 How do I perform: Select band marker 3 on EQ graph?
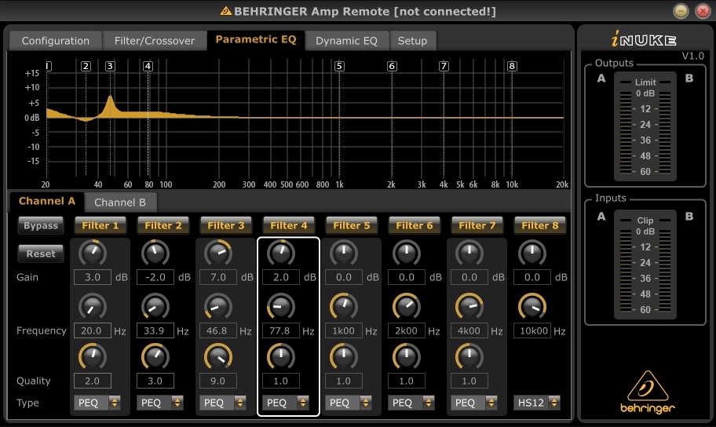(110, 66)
